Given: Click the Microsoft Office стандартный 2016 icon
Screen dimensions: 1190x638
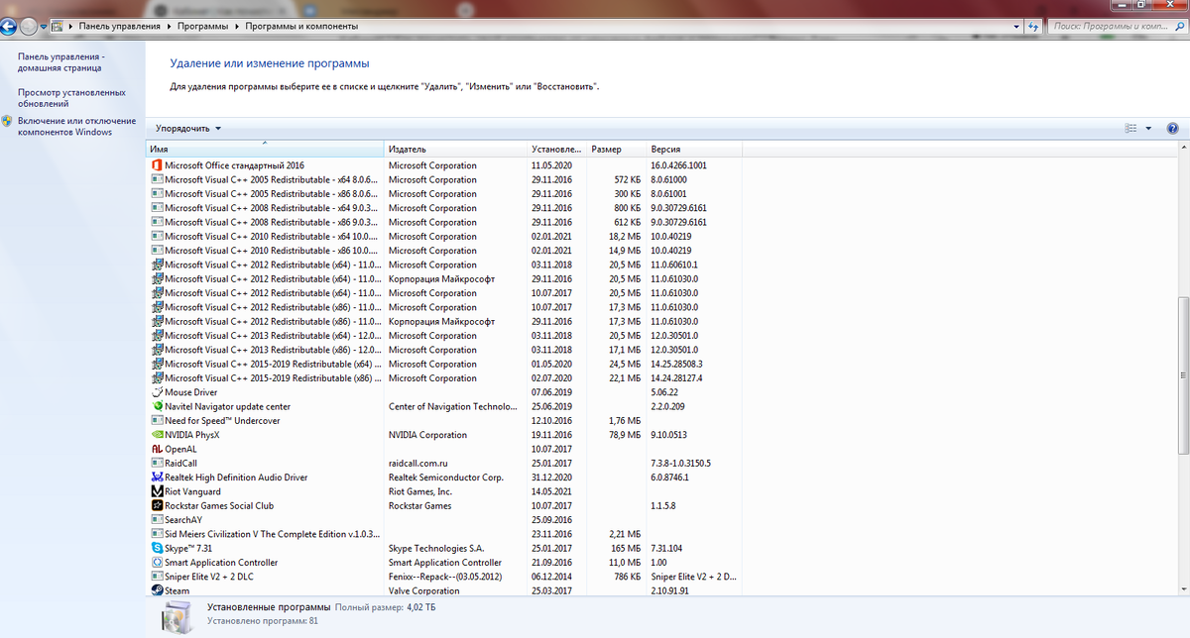Looking at the screenshot, I should (x=157, y=165).
